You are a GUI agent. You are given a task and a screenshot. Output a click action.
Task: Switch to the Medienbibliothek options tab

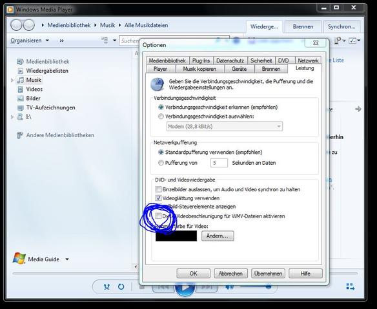pyautogui.click(x=167, y=61)
